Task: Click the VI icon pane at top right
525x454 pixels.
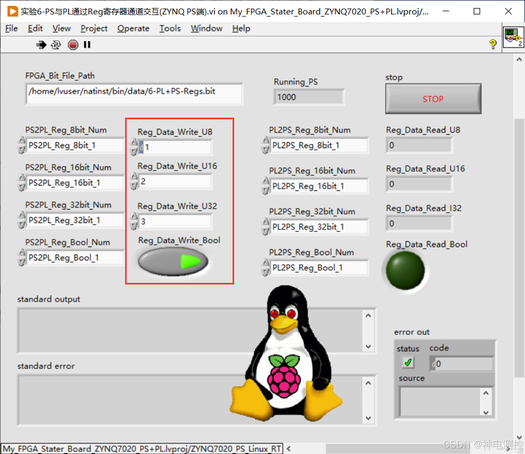Action: 513,37
